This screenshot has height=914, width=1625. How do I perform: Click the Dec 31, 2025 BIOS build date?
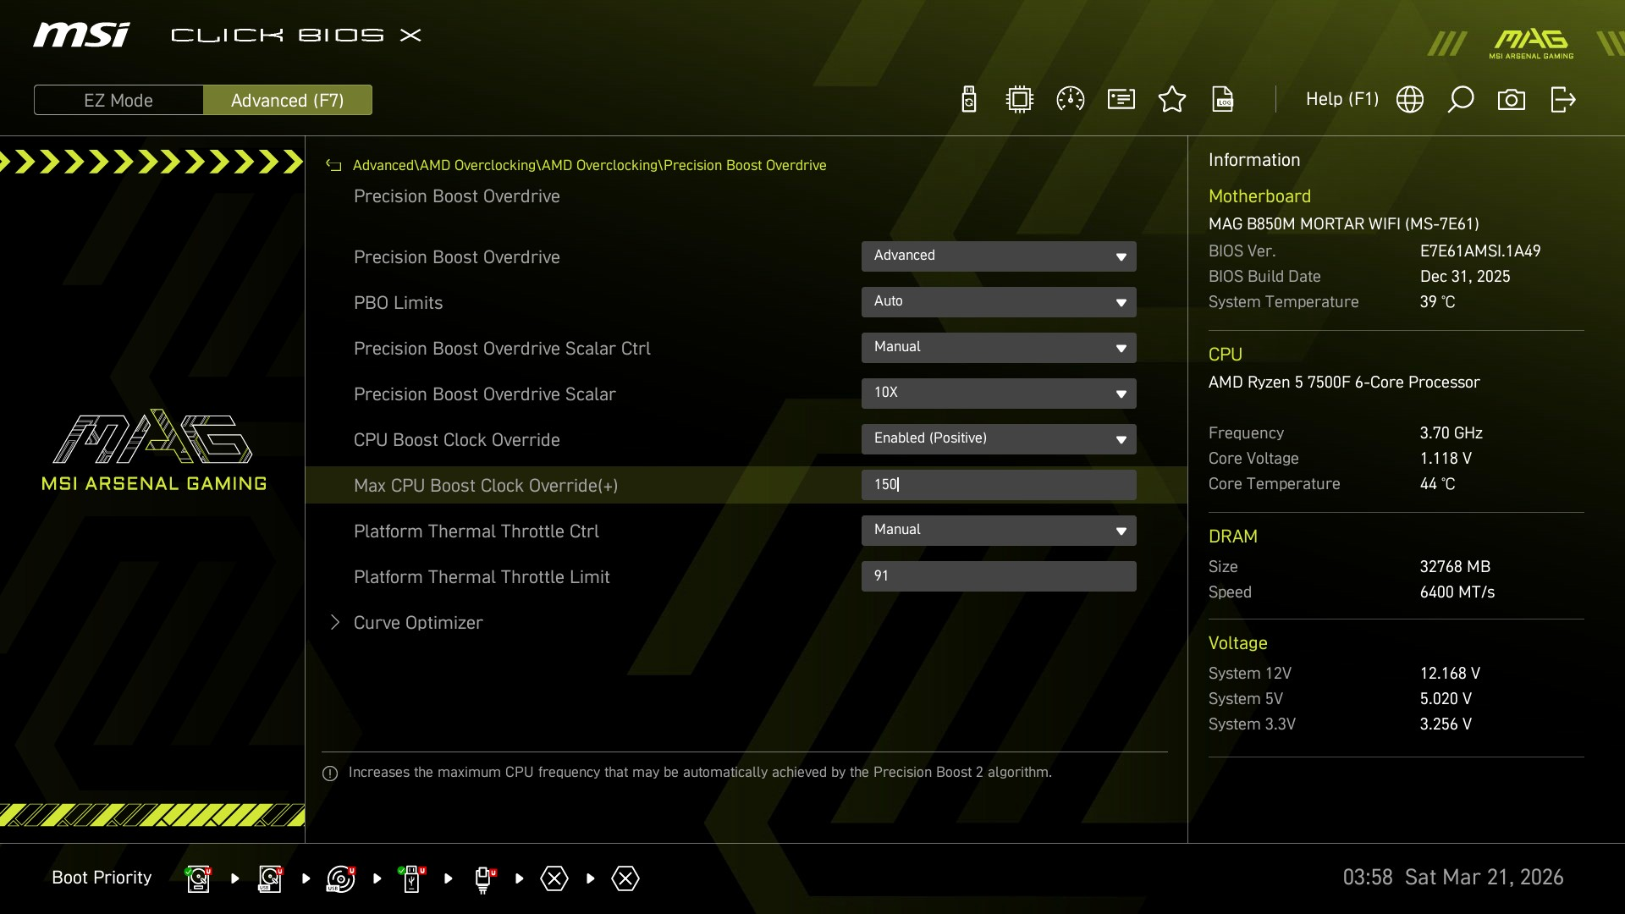[x=1465, y=277]
